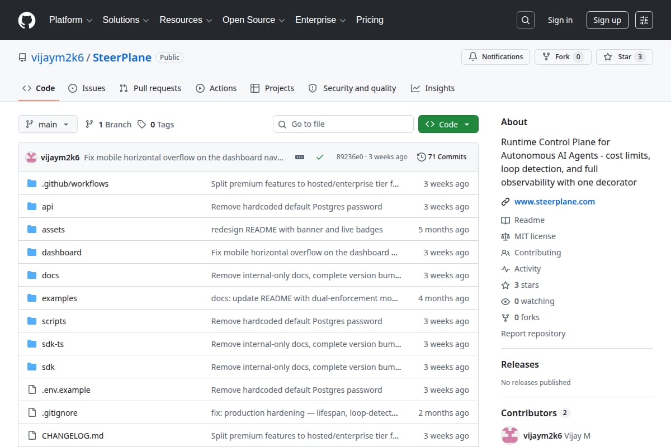This screenshot has width=671, height=447.
Task: Switch to the Pull requests tab
Action: coord(150,88)
